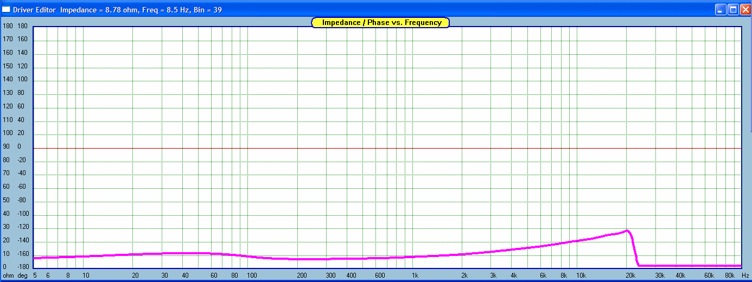The height and width of the screenshot is (282, 752).
Task: Close the Driver Editor window
Action: (745, 10)
